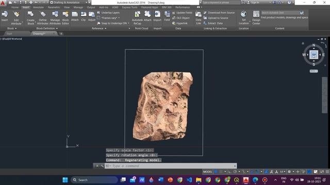330x185 pixels.
Task: Click the MODEL space status button
Action: click(x=207, y=172)
